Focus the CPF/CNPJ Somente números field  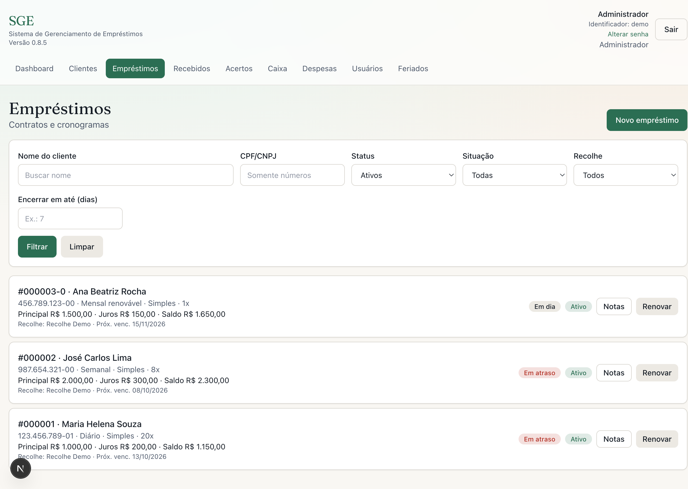coord(292,175)
